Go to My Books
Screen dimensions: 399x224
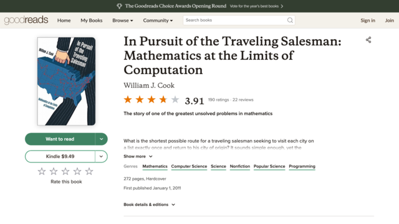92,21
